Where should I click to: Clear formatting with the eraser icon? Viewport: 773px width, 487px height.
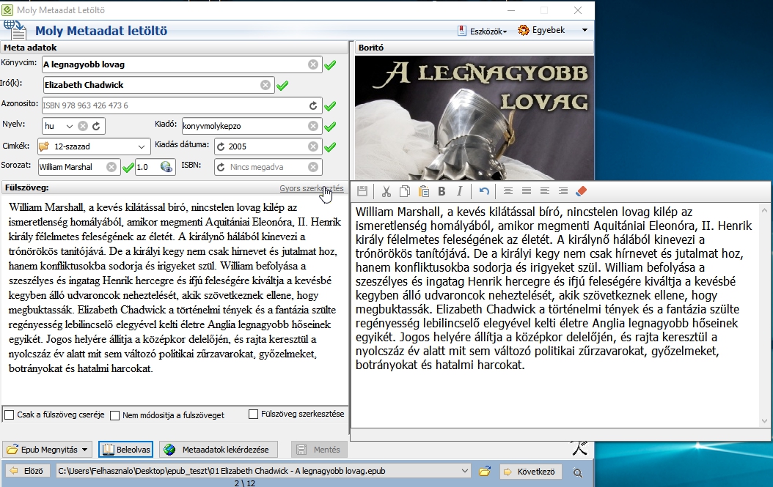(x=582, y=191)
